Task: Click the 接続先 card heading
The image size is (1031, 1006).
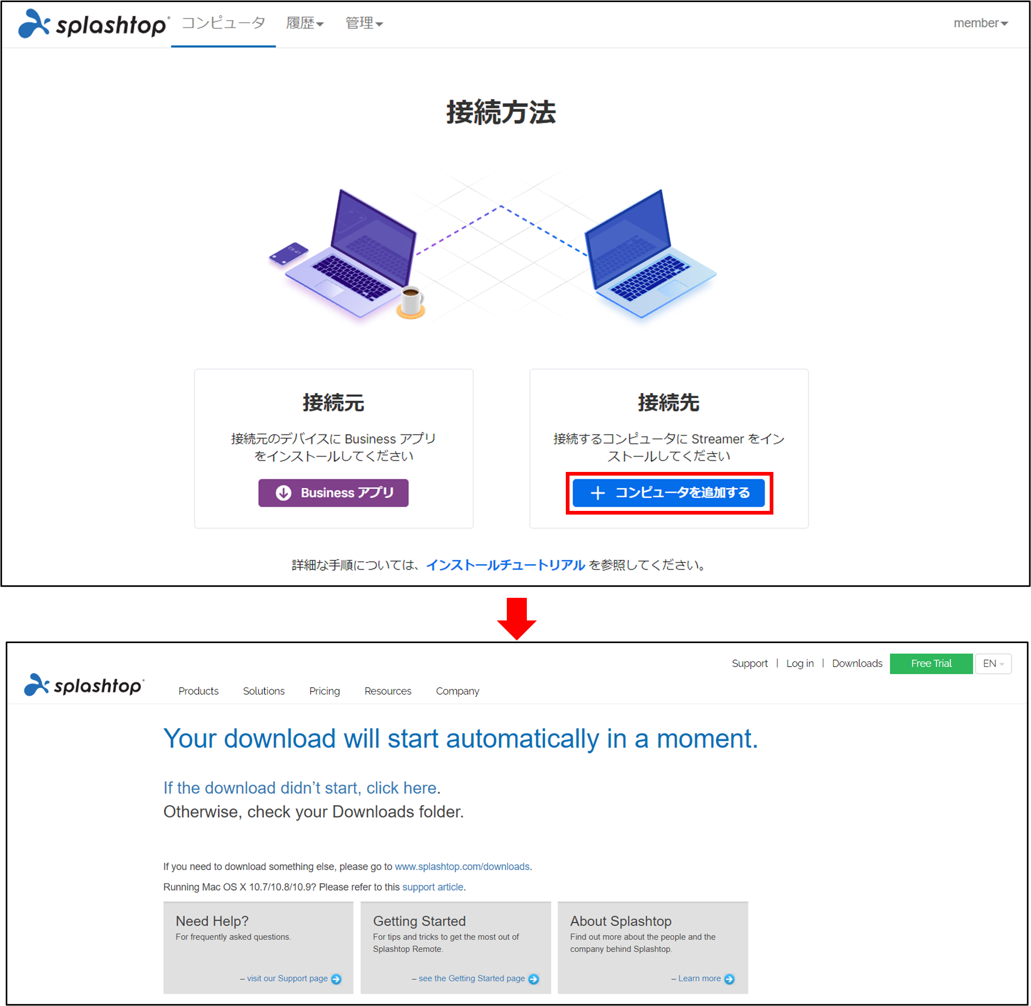Action: tap(669, 402)
